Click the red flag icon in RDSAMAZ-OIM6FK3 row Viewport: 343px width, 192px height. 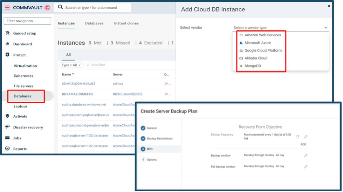pos(166,94)
